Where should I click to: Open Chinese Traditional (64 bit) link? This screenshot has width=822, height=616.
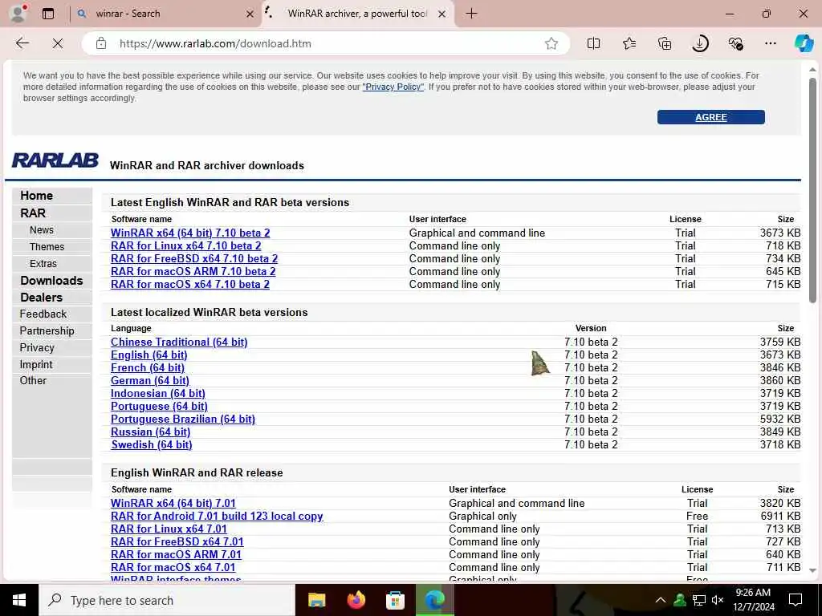point(179,342)
